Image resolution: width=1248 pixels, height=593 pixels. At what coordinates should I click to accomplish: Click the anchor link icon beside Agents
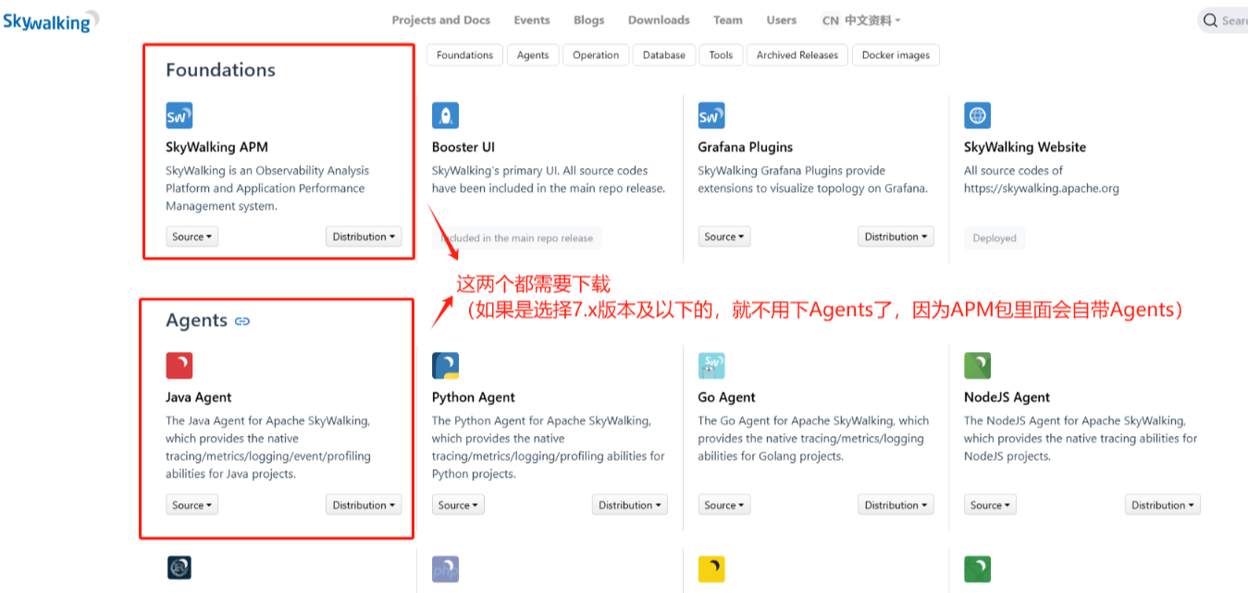point(242,321)
